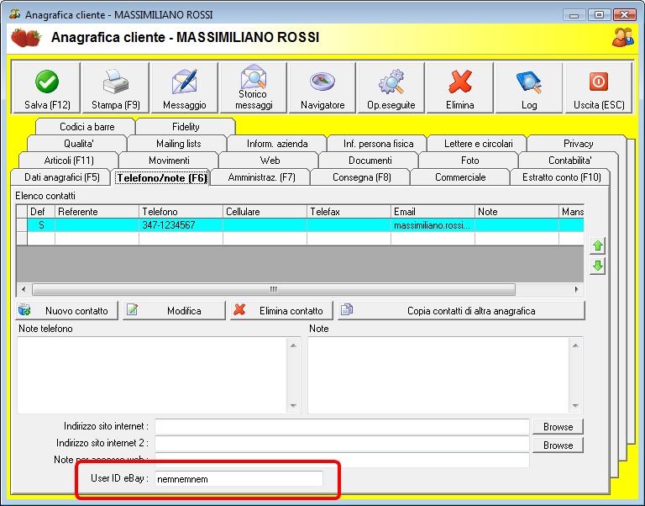Screen dimensions: 645x506
Task: Click the contacts list horizontal scrollbar thumb
Action: 274,289
